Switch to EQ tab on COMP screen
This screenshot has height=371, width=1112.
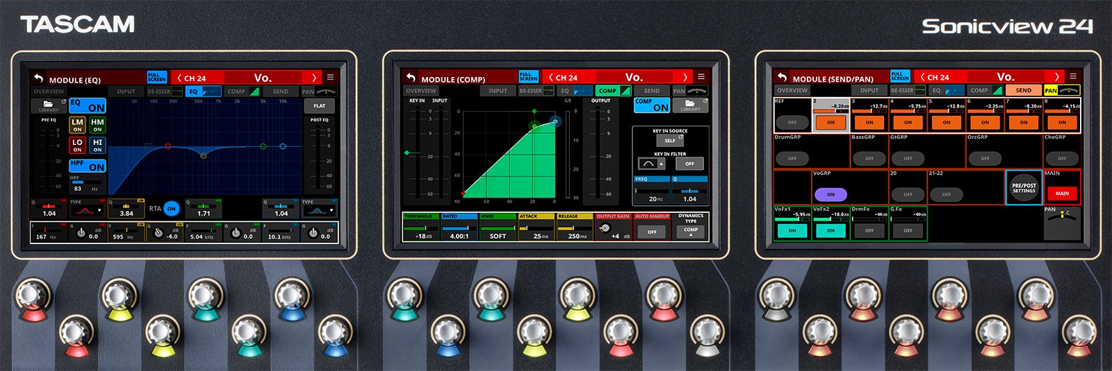click(x=575, y=91)
